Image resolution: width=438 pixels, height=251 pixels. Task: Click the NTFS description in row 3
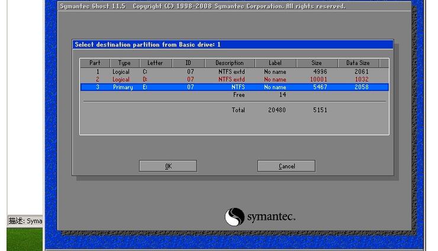click(239, 87)
